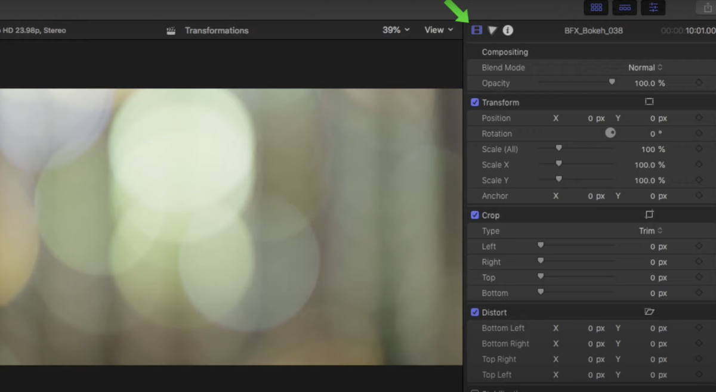Click the Opacity slider handle

point(612,82)
